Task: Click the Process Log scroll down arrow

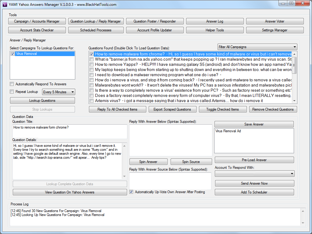Action: (303, 223)
